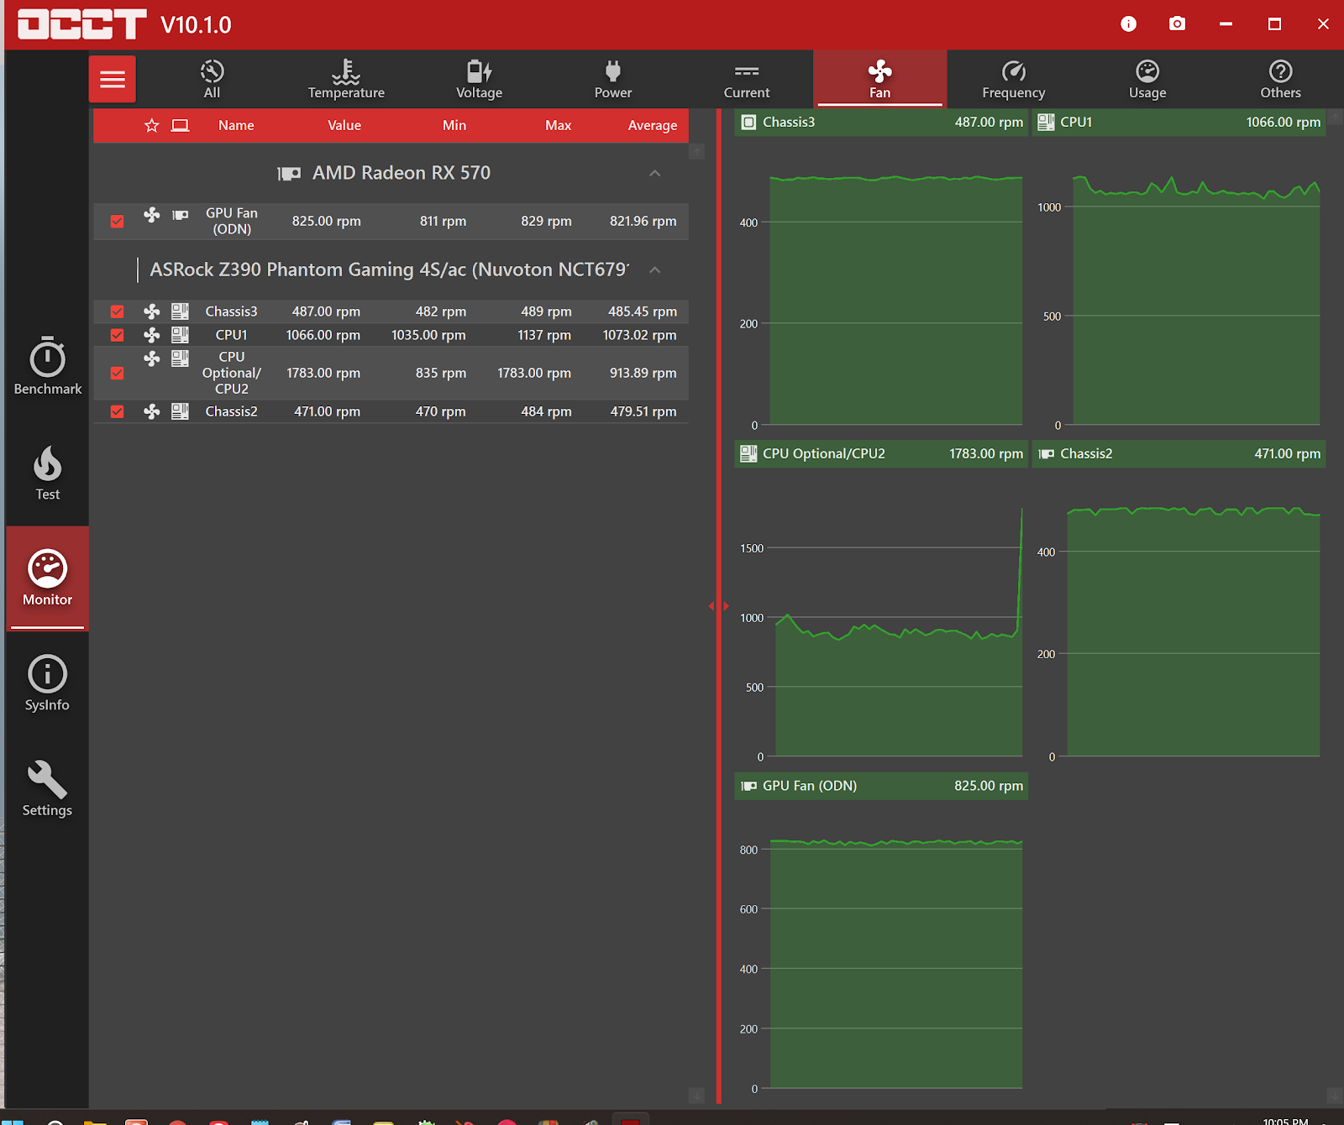Click the GPU icon in Chassis2 graph header

tap(1046, 453)
